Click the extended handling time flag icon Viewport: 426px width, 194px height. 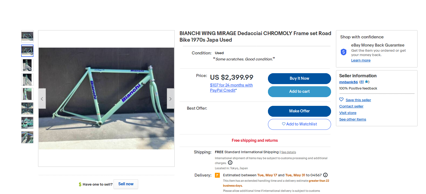point(217,175)
